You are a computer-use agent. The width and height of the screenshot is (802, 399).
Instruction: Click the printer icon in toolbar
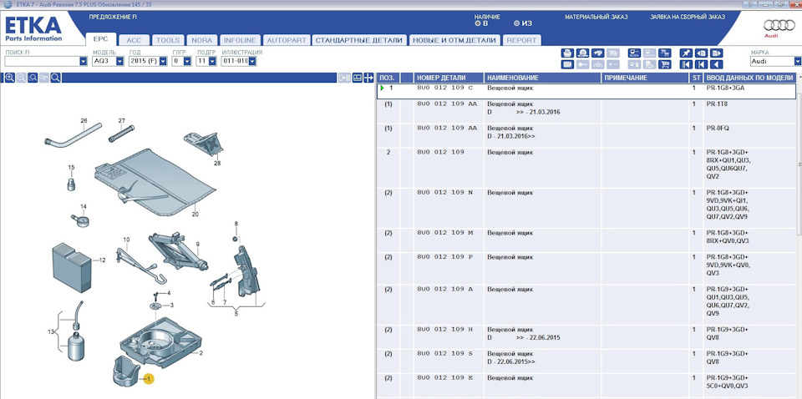pyautogui.click(x=567, y=53)
